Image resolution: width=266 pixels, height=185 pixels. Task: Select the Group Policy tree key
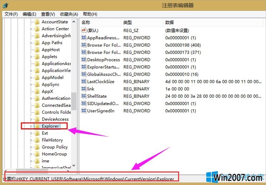[x=55, y=147]
